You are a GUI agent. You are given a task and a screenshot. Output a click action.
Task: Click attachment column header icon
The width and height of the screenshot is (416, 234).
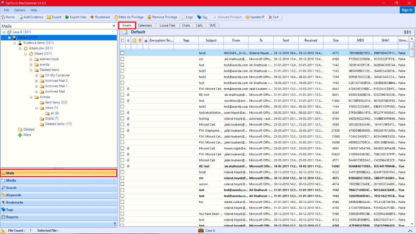[128, 40]
